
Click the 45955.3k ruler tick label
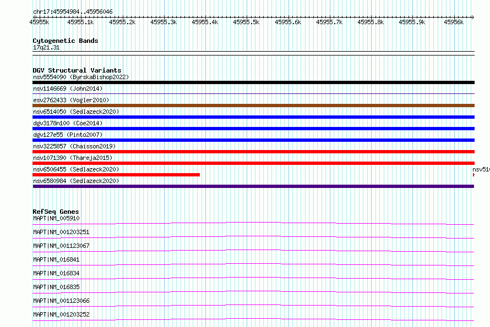[164, 22]
